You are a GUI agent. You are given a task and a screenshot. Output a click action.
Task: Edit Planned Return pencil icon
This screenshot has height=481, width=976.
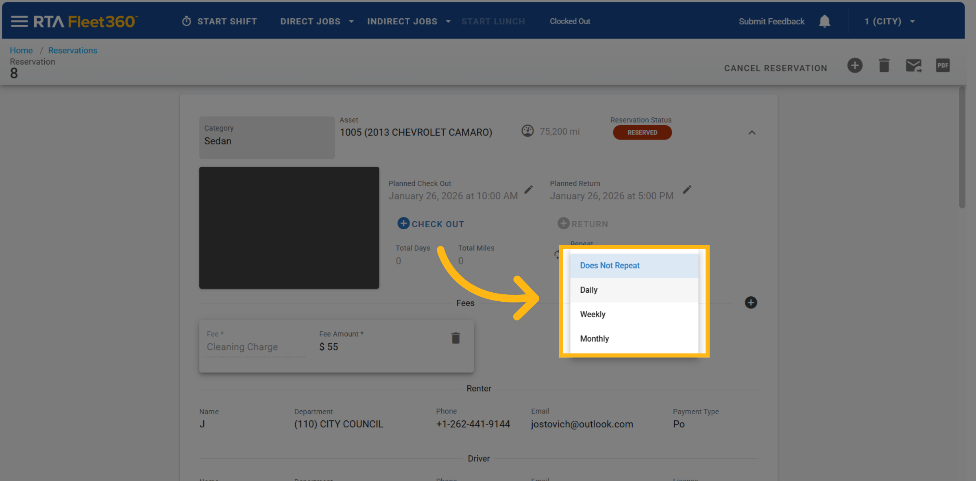tap(687, 190)
